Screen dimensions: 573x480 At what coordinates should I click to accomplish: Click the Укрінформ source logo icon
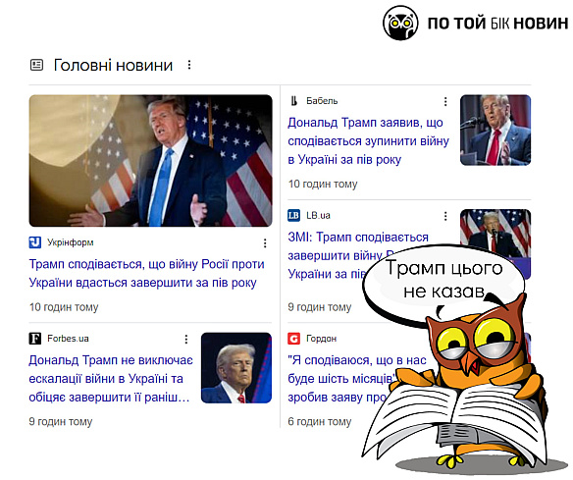[x=35, y=242]
